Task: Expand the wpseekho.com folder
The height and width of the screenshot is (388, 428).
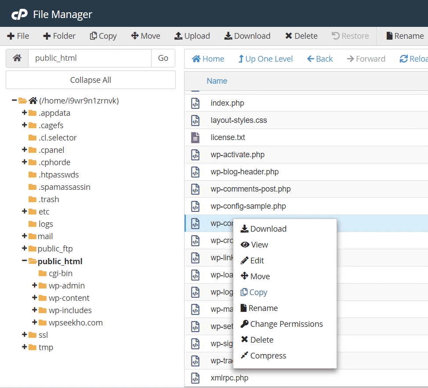Action: [34, 322]
